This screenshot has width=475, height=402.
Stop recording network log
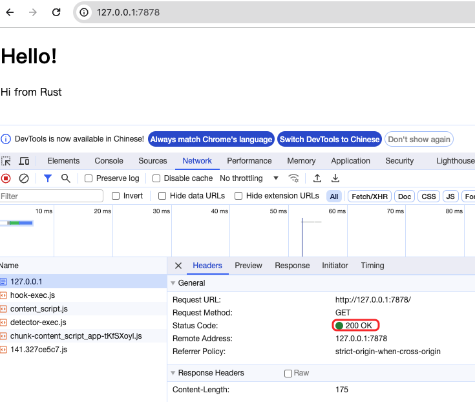[x=6, y=178]
